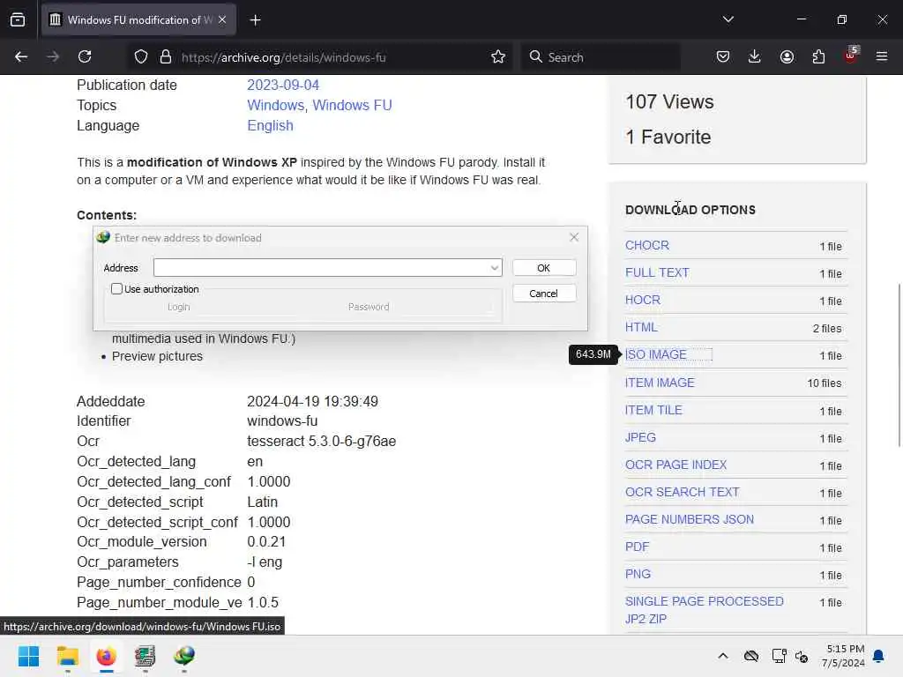903x677 pixels.
Task: Close the Enter new address dialog
Action: click(573, 237)
